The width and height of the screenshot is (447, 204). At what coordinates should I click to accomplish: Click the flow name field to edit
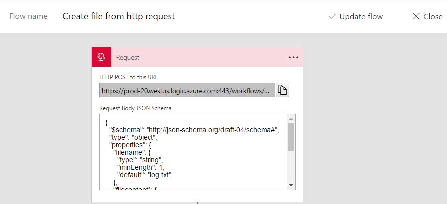119,16
